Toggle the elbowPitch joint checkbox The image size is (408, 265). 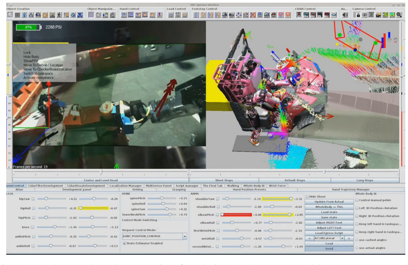tap(217, 215)
